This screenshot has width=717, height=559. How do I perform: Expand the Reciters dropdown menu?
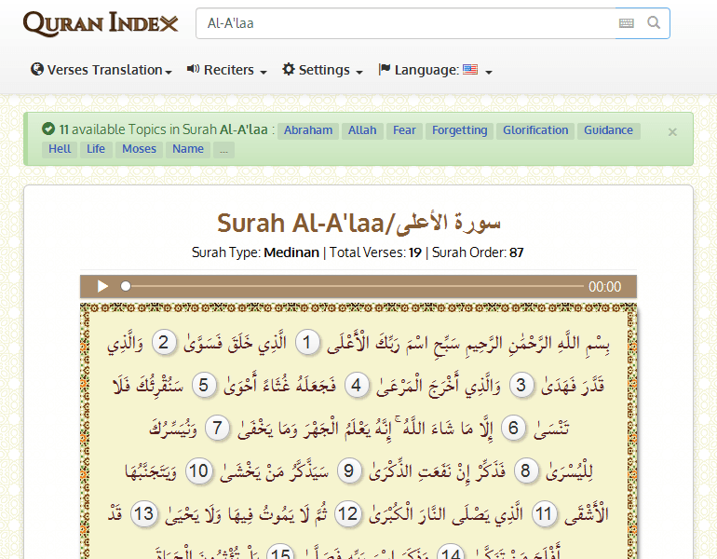point(227,70)
